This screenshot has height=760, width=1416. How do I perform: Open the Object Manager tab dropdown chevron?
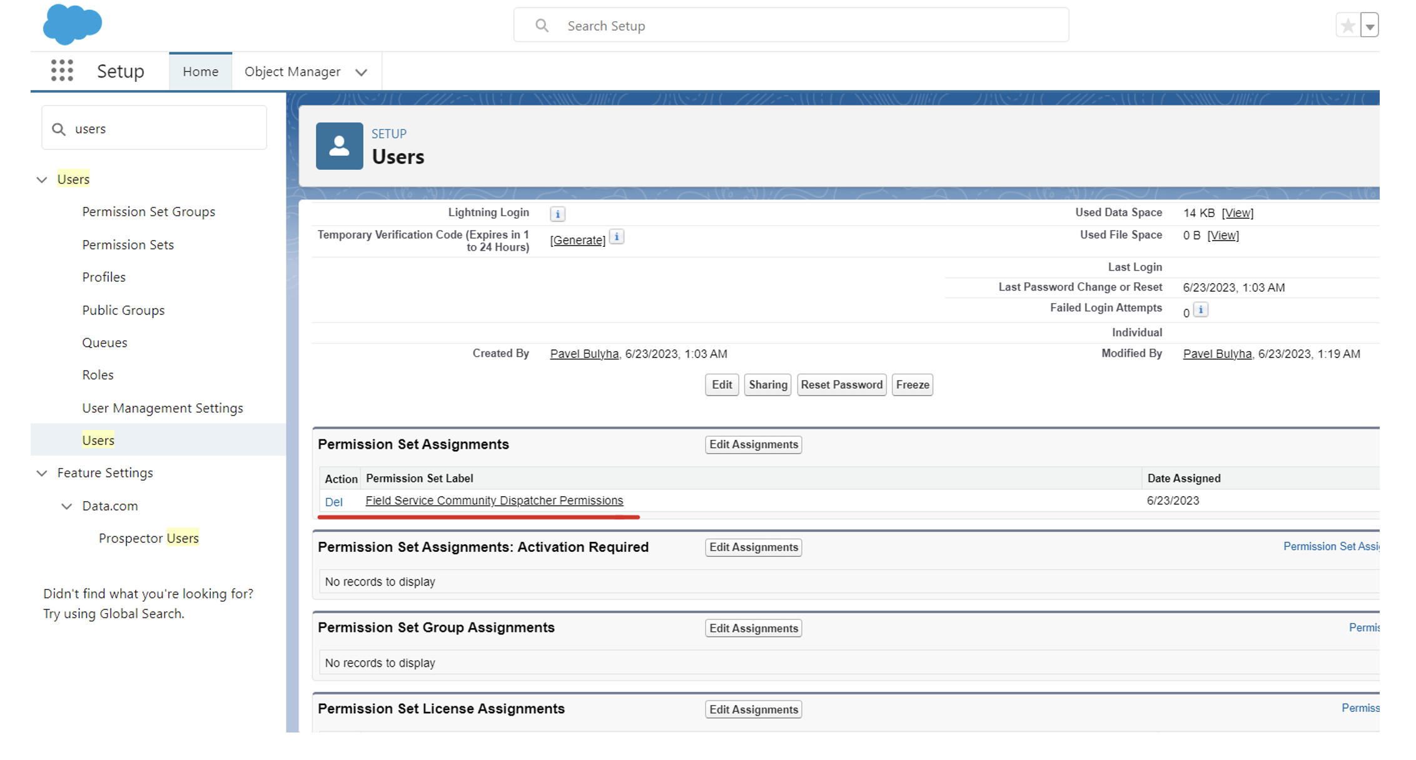361,72
